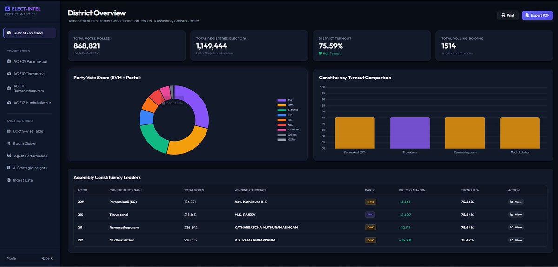The width and height of the screenshot is (558, 267).
Task: Click the Agent Performance people icon
Action: 9,156
